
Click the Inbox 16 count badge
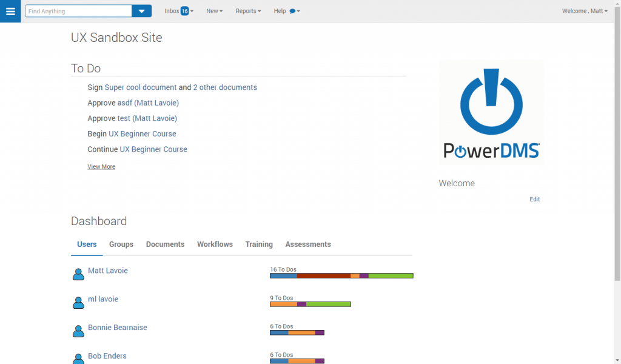(x=184, y=11)
